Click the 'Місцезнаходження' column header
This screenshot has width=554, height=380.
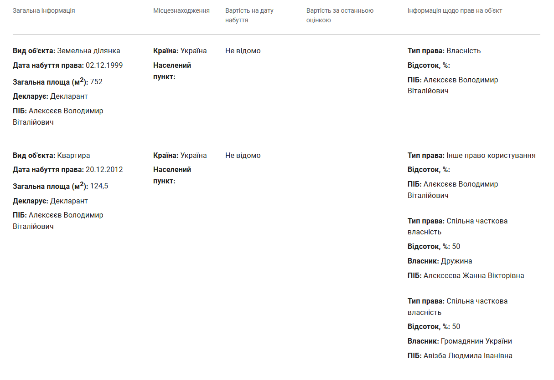click(x=181, y=10)
